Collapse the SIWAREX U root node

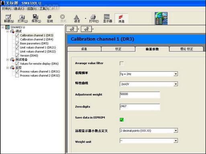pyautogui.click(x=3, y=27)
